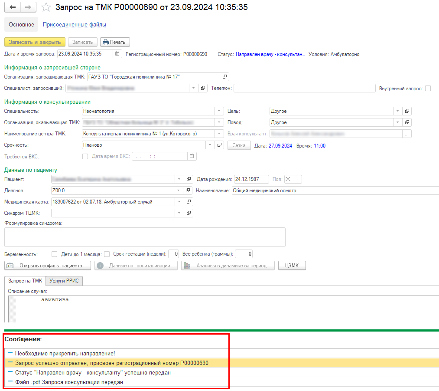Open the Присоединенные файлы section
Screen dimensions: 439x391
[75, 25]
